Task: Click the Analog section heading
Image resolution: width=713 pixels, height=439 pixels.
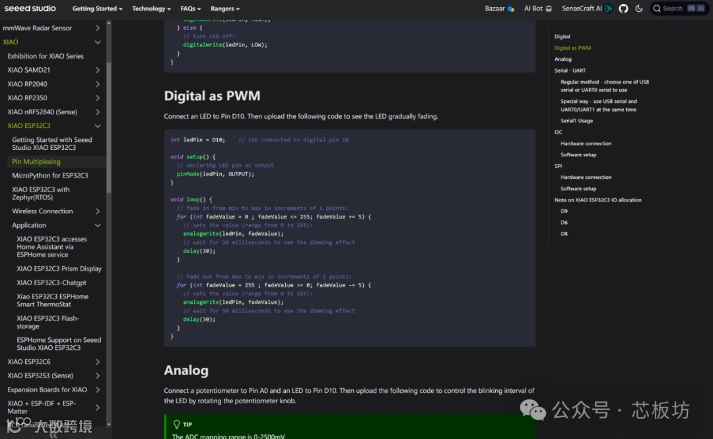Action: (x=186, y=370)
